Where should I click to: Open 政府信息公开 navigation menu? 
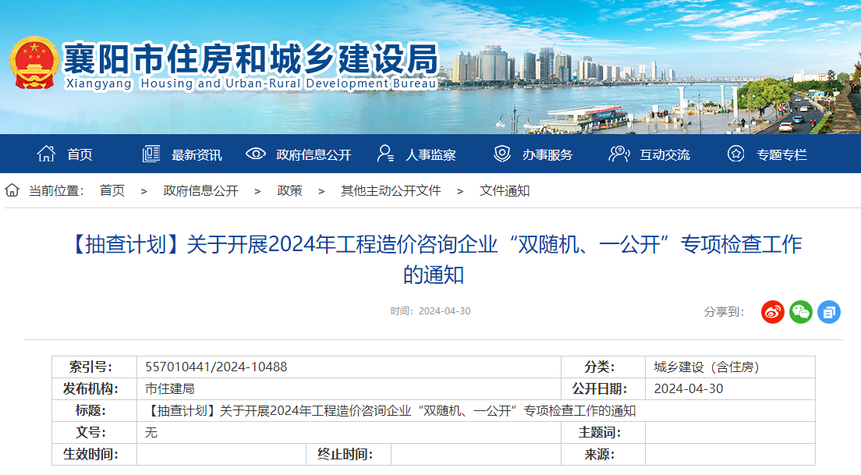click(x=314, y=155)
